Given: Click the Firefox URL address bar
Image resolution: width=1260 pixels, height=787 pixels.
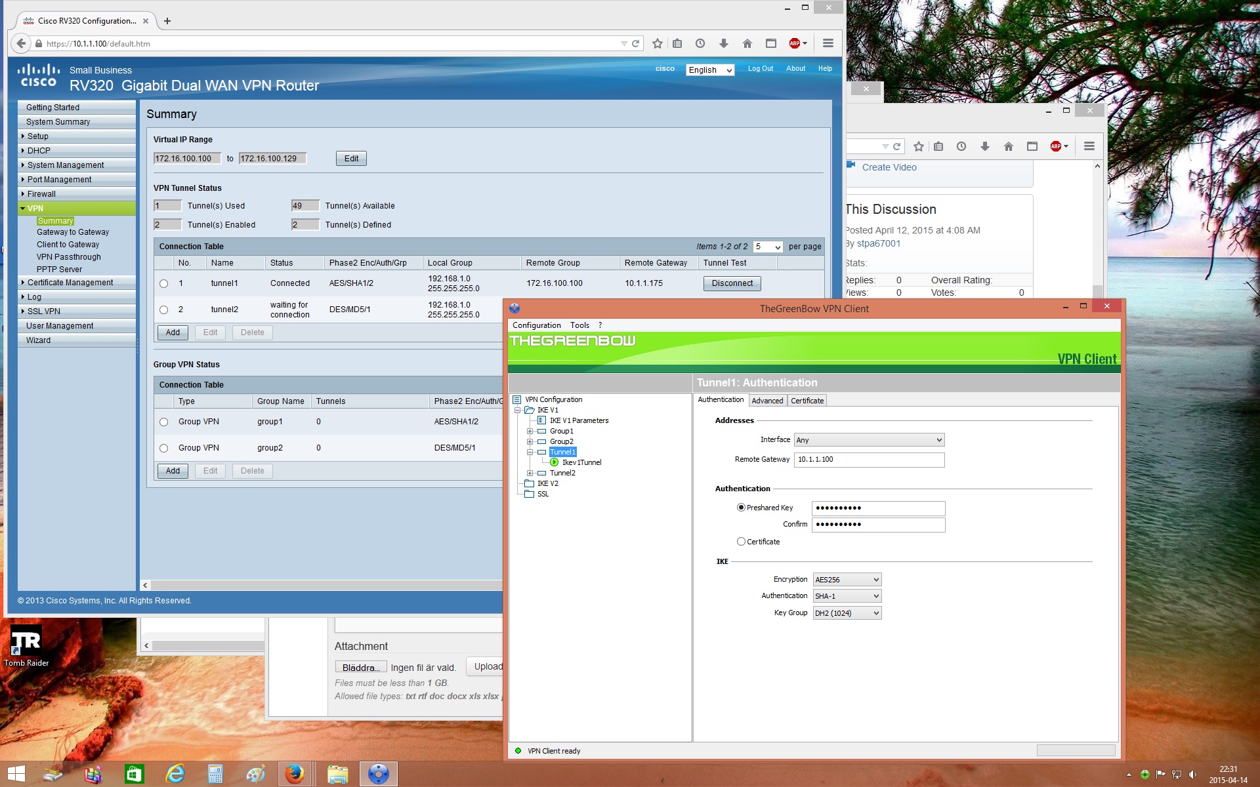Looking at the screenshot, I should [328, 43].
